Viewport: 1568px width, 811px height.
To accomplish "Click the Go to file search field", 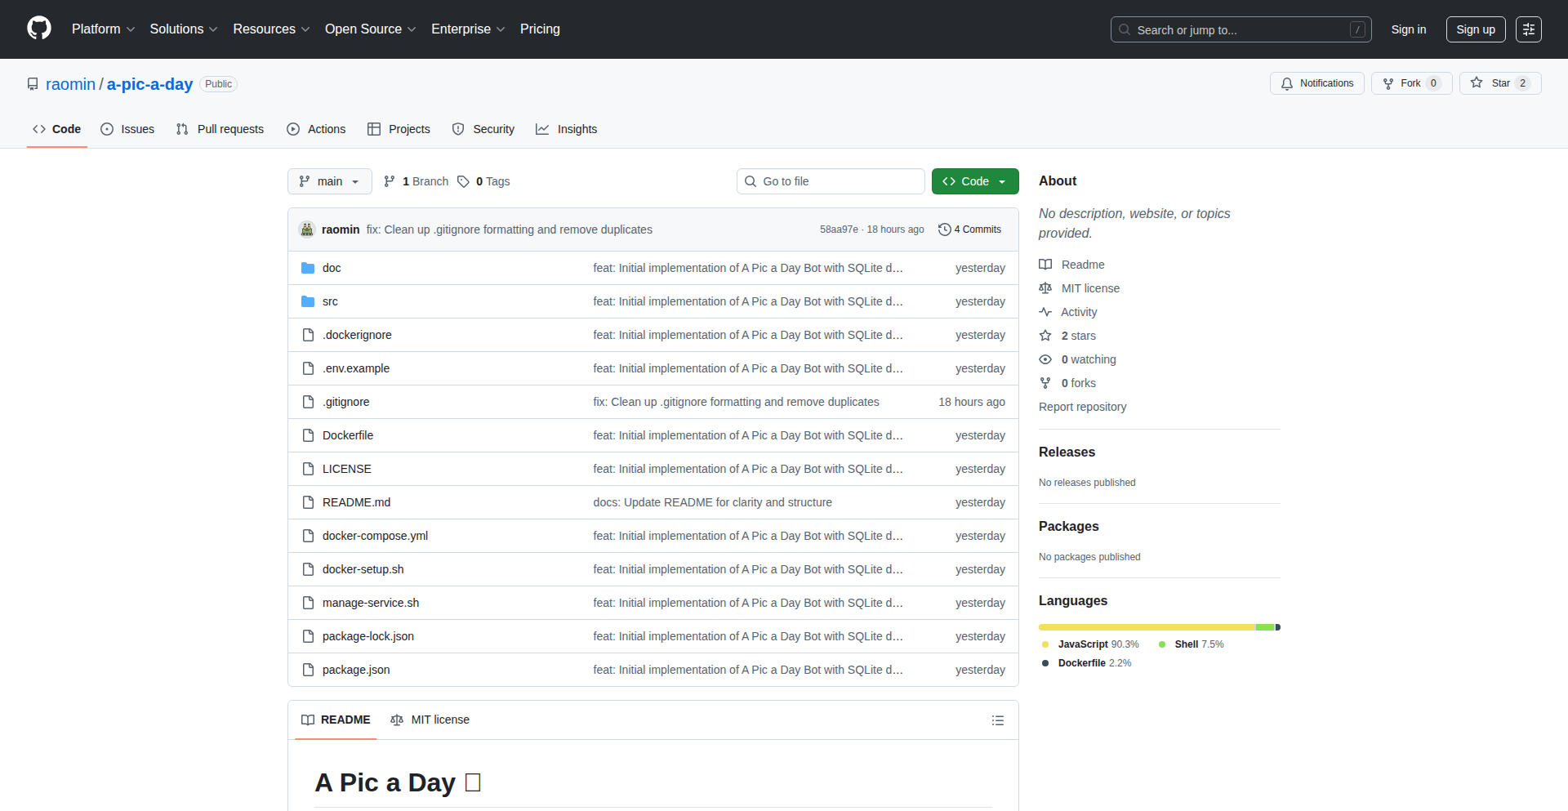I will point(831,181).
